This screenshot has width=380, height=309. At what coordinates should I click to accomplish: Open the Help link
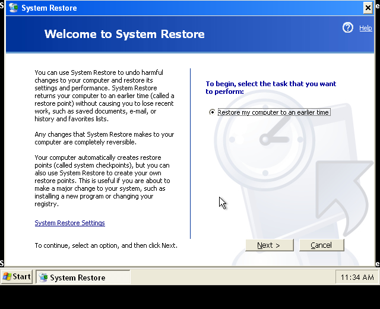tap(366, 28)
